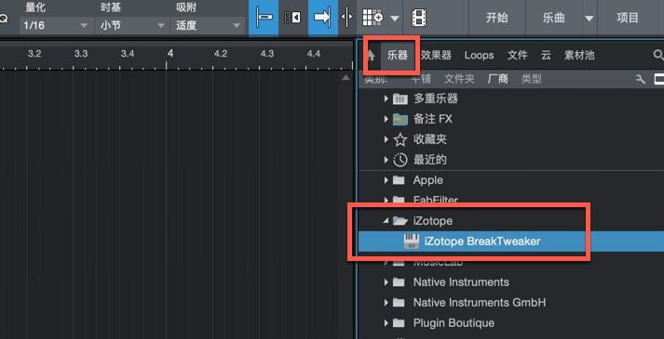Expand the 收藏夹 tree node
The width and height of the screenshot is (664, 339).
(386, 139)
